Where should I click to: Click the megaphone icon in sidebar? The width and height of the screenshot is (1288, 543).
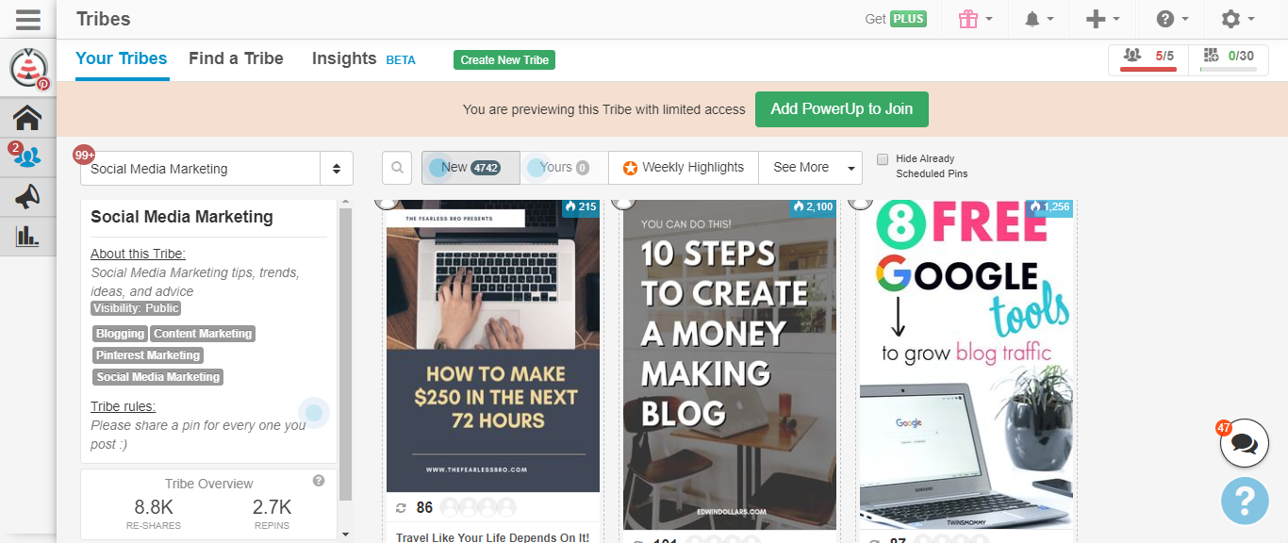coord(27,196)
